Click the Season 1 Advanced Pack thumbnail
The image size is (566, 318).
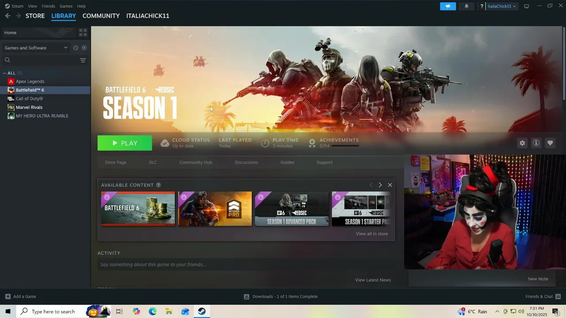292,208
